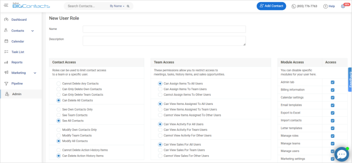Go to Dashboard in the sidebar

point(19,20)
